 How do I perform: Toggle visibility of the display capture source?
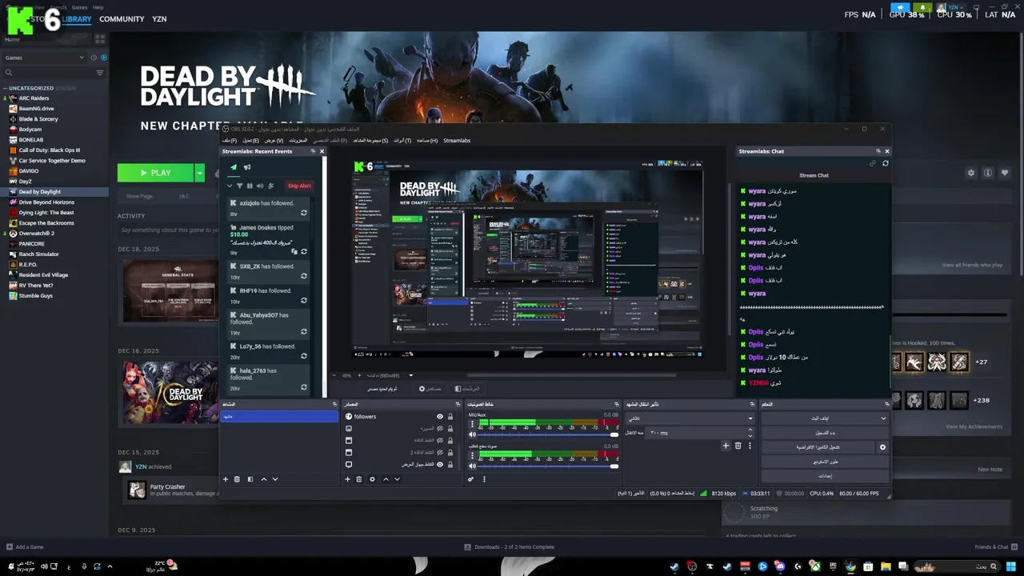(439, 464)
